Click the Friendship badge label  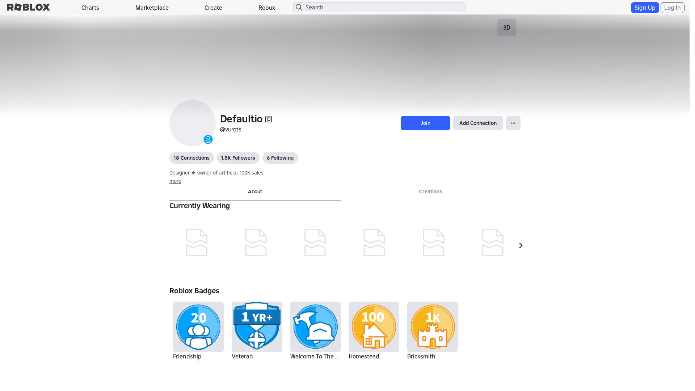187,356
